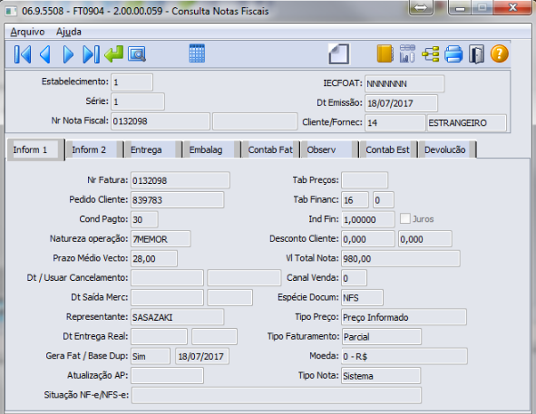The image size is (536, 414).
Task: Click the IECFOAT field NNNNNNN
Action: (404, 83)
